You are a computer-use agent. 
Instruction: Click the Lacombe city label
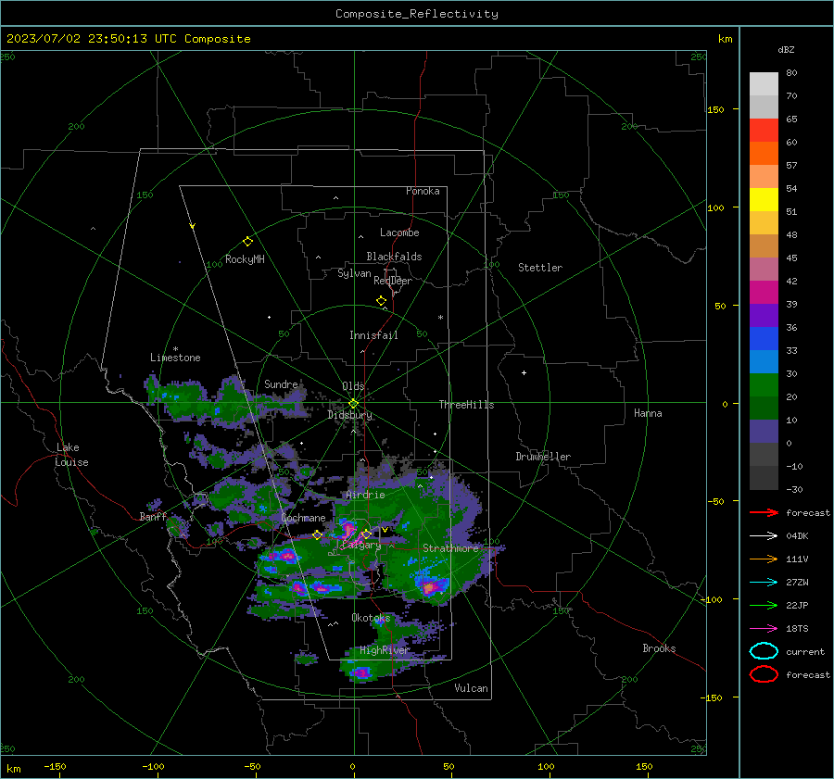point(399,232)
